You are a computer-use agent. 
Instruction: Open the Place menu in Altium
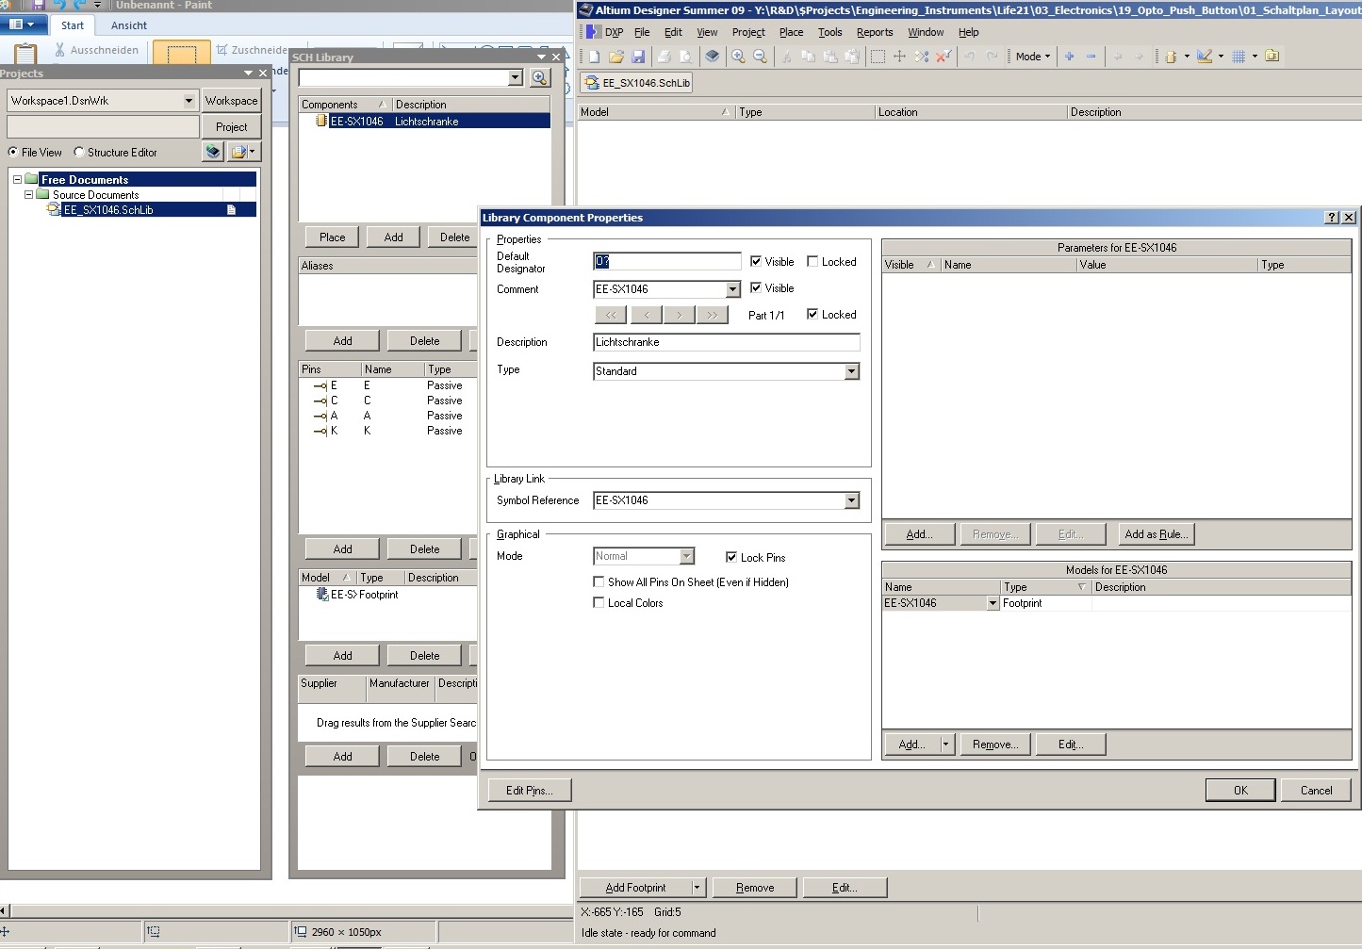(x=791, y=32)
